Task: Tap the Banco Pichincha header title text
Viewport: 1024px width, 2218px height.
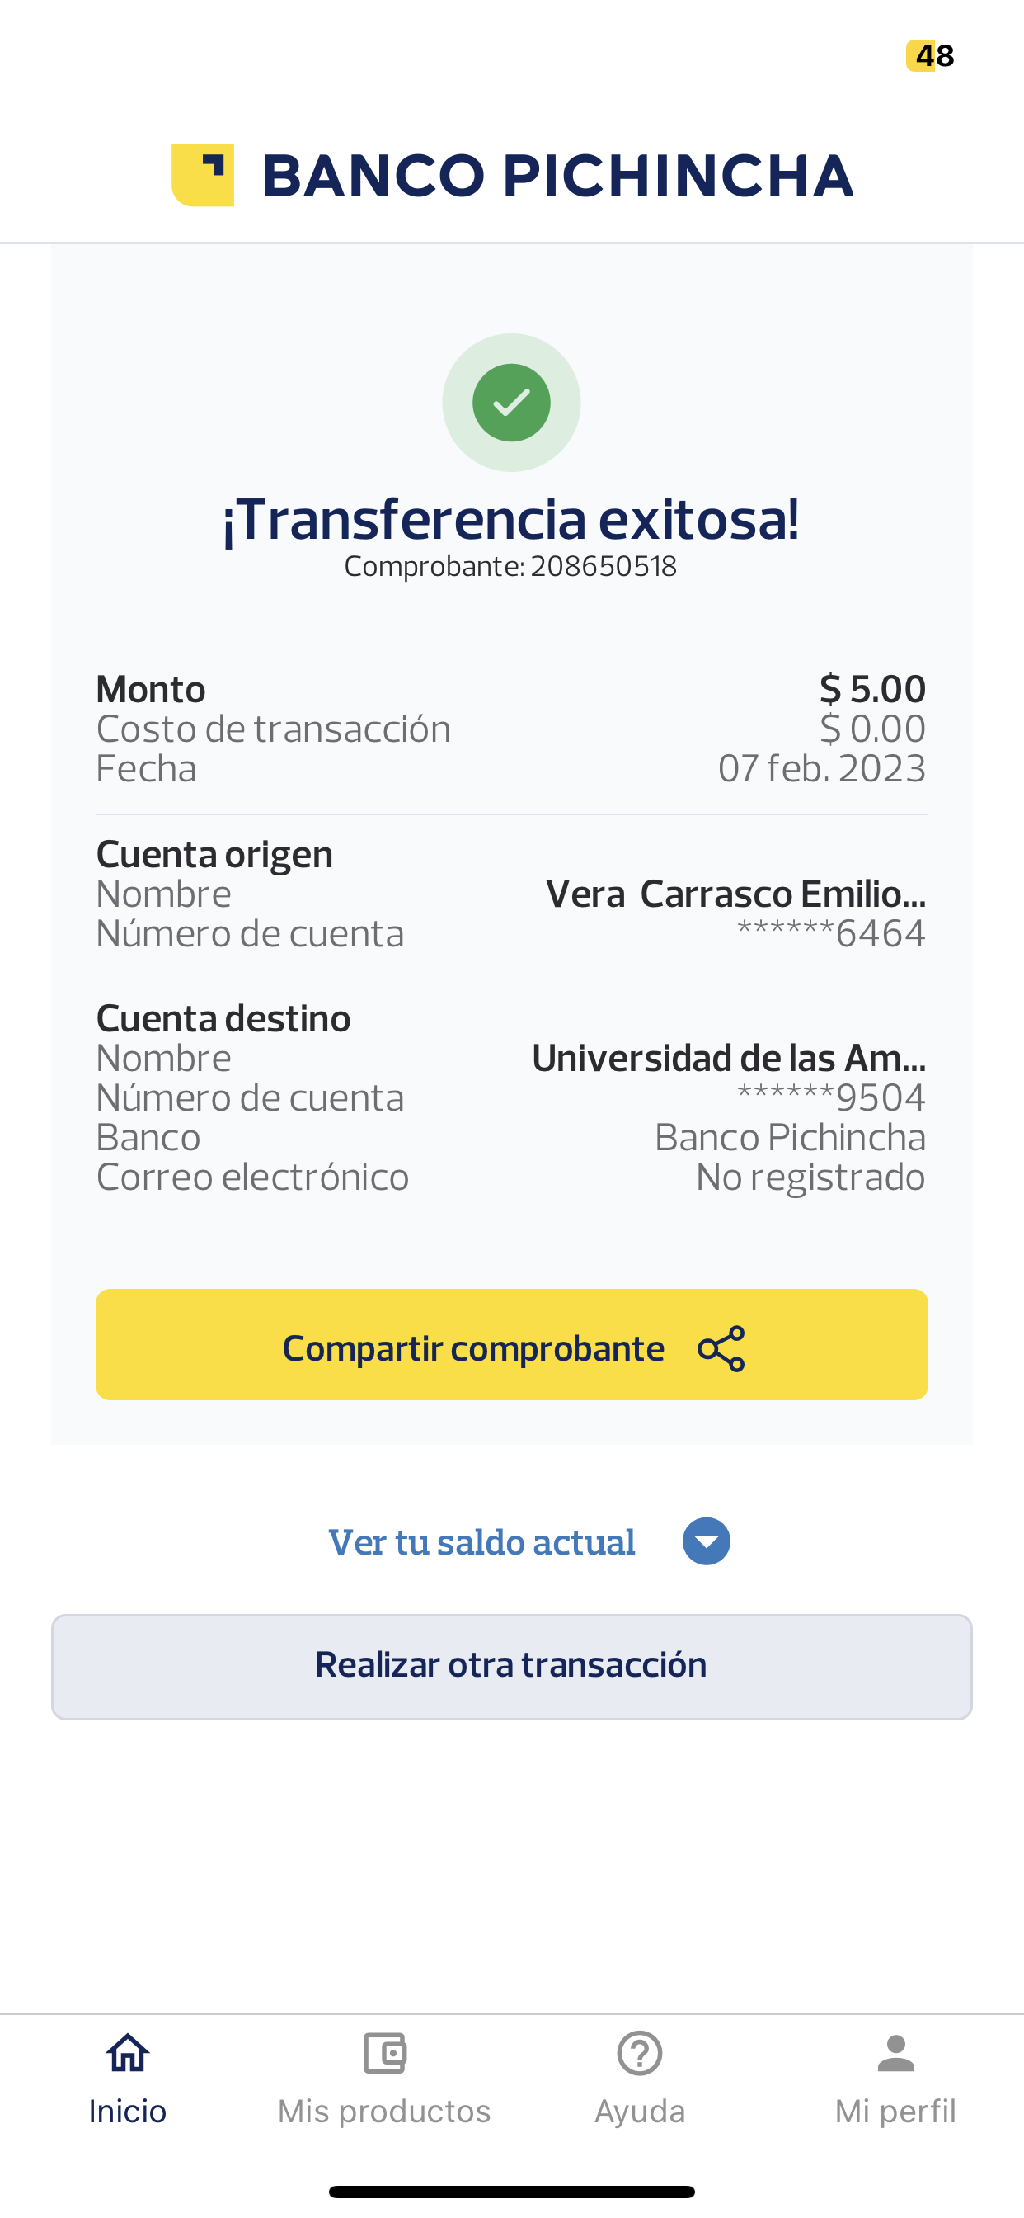Action: (x=557, y=176)
